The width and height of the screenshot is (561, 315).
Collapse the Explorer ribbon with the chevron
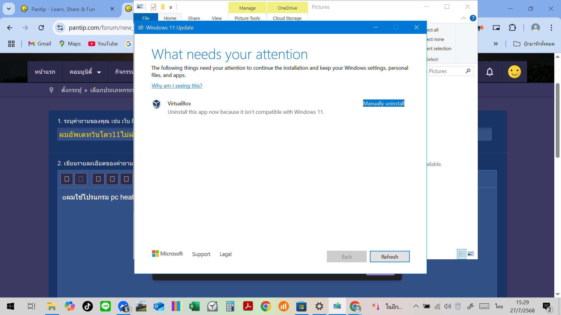[464, 18]
